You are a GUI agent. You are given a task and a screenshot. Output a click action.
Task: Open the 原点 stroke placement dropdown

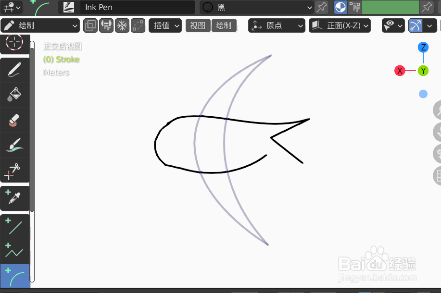[276, 25]
